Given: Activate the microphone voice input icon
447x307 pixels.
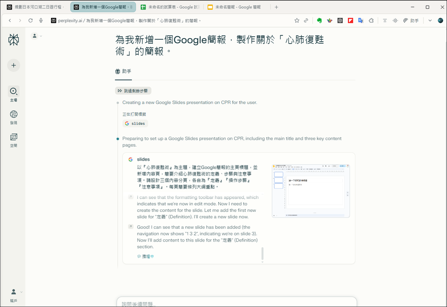Looking at the screenshot, I should (x=41, y=21).
